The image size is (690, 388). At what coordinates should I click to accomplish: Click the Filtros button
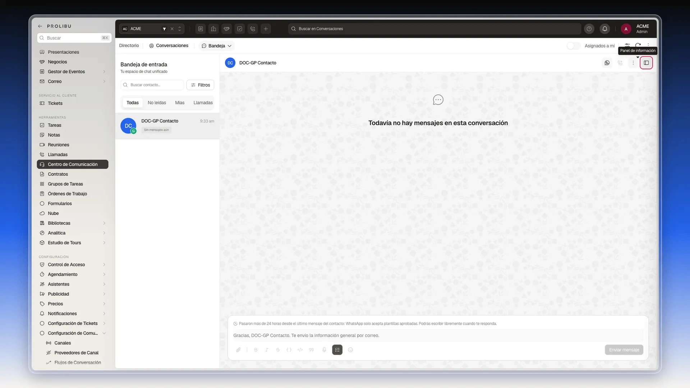point(201,85)
